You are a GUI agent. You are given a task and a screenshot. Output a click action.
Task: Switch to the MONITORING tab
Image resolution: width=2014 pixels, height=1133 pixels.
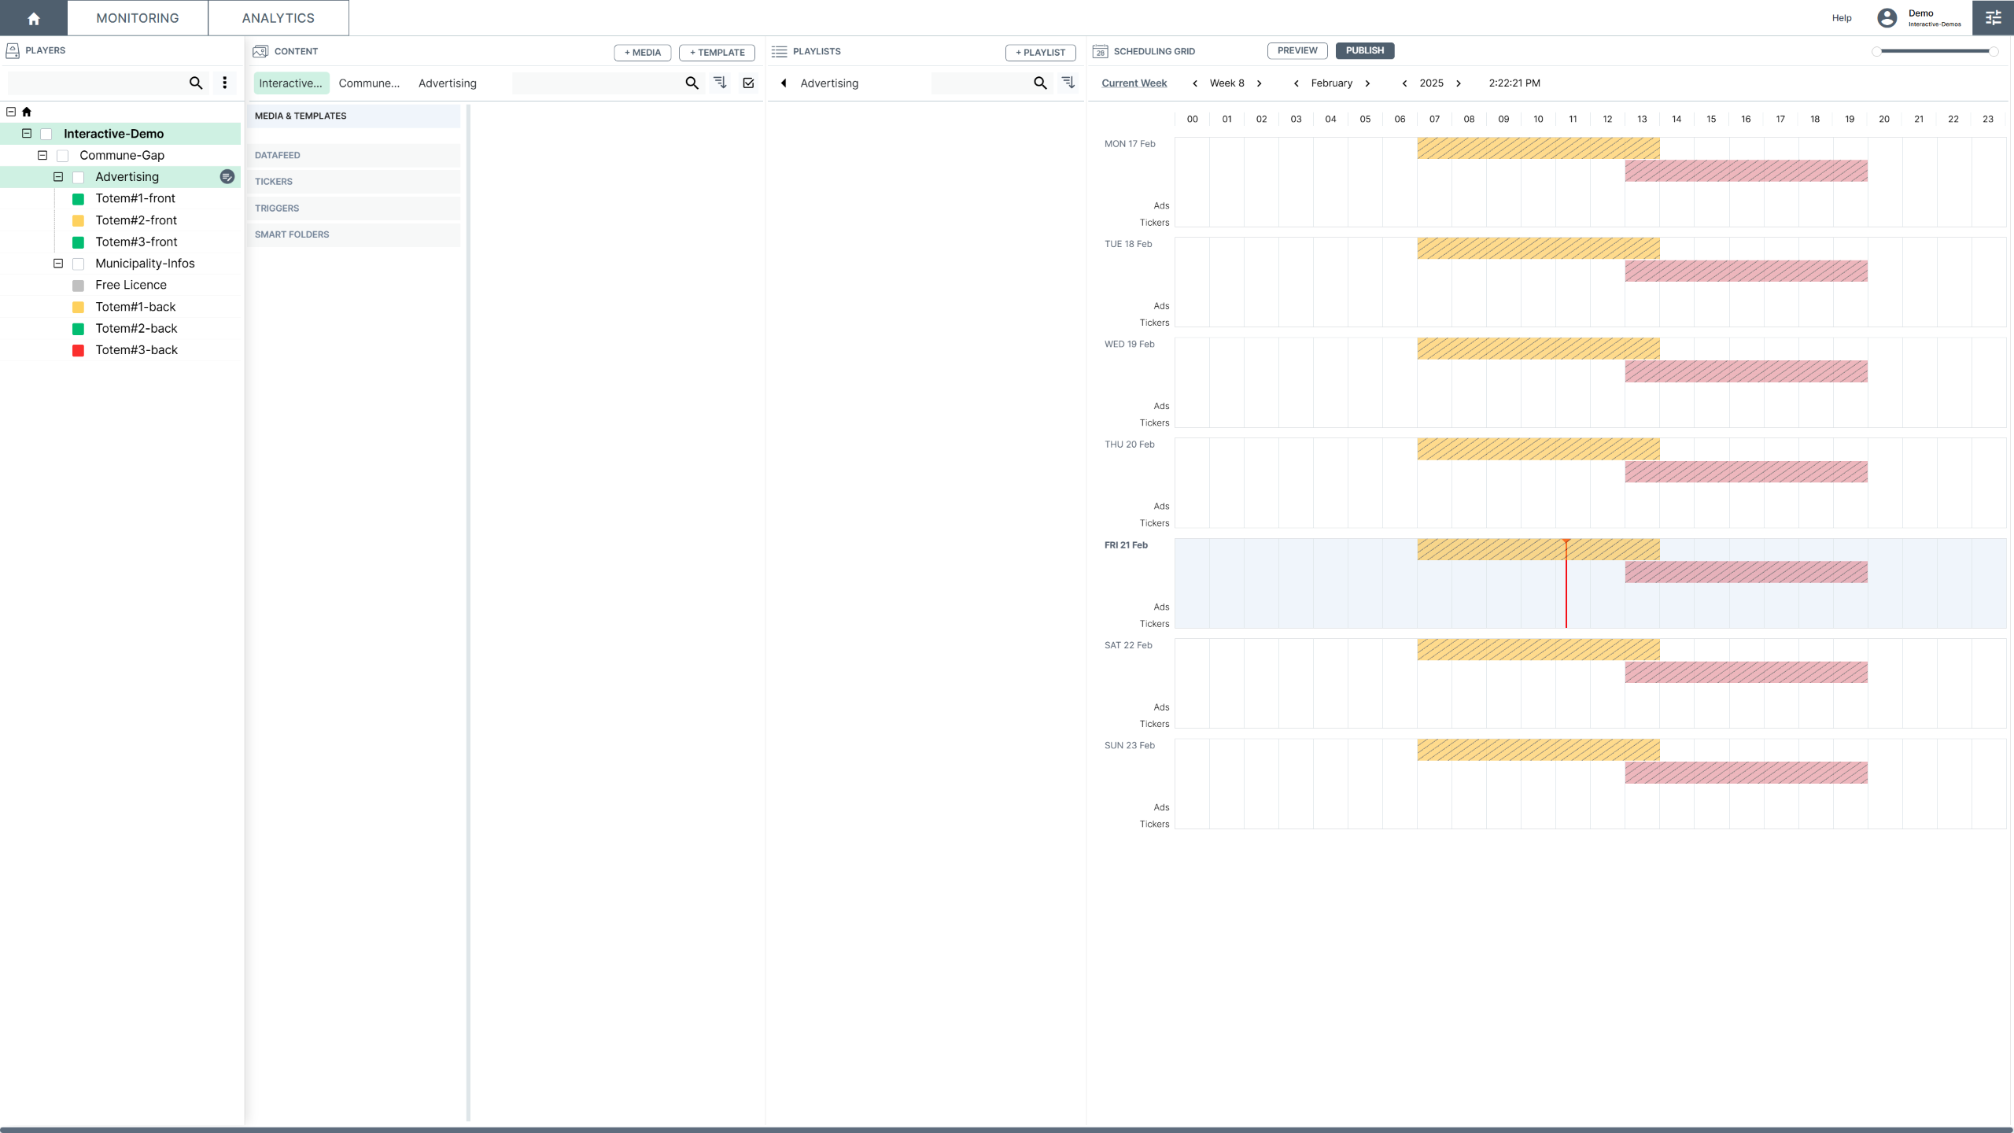(138, 18)
